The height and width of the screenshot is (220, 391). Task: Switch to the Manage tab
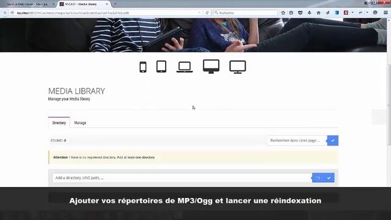point(80,123)
